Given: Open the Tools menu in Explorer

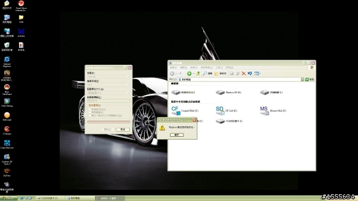Looking at the screenshot, I should click(219, 68).
